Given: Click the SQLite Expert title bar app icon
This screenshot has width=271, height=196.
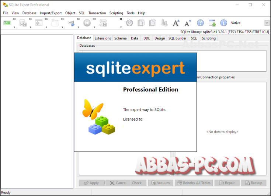Looking at the screenshot, I should point(5,5).
